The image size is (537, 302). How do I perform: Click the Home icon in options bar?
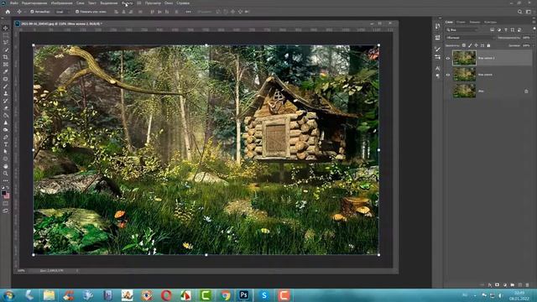click(x=8, y=12)
